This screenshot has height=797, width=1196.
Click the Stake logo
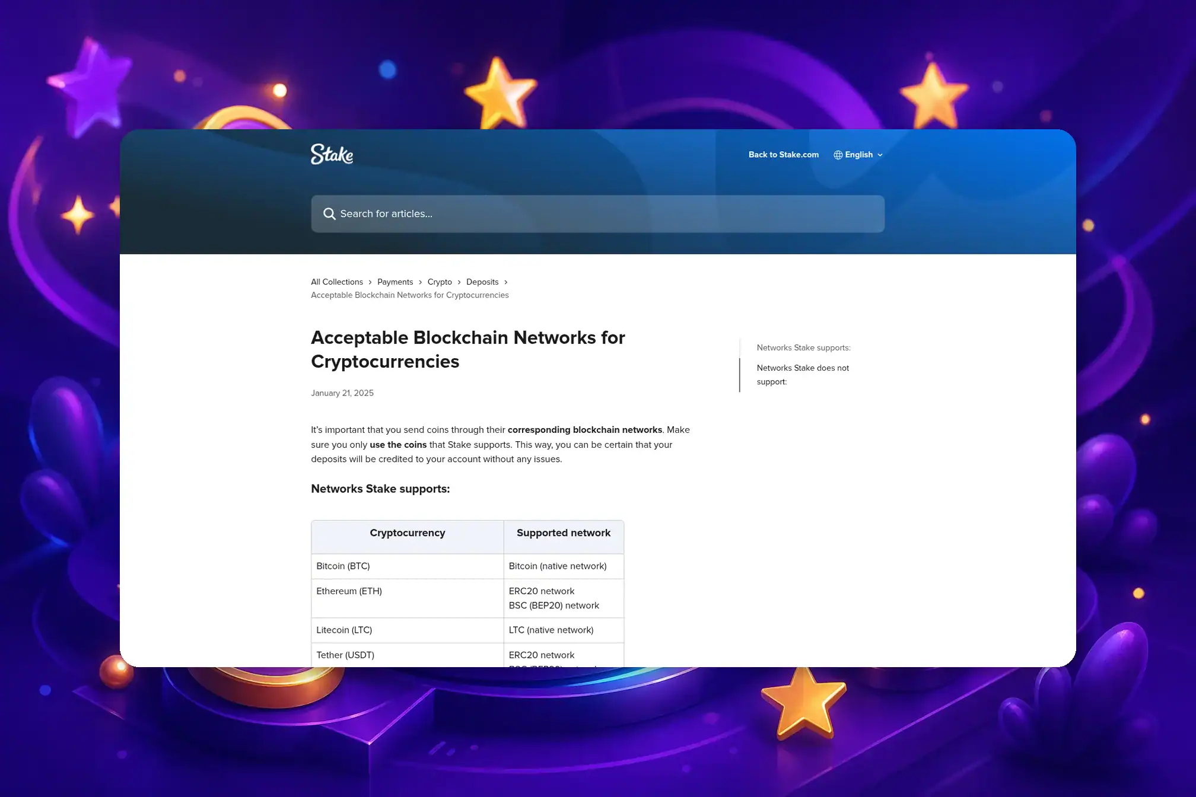pos(332,154)
